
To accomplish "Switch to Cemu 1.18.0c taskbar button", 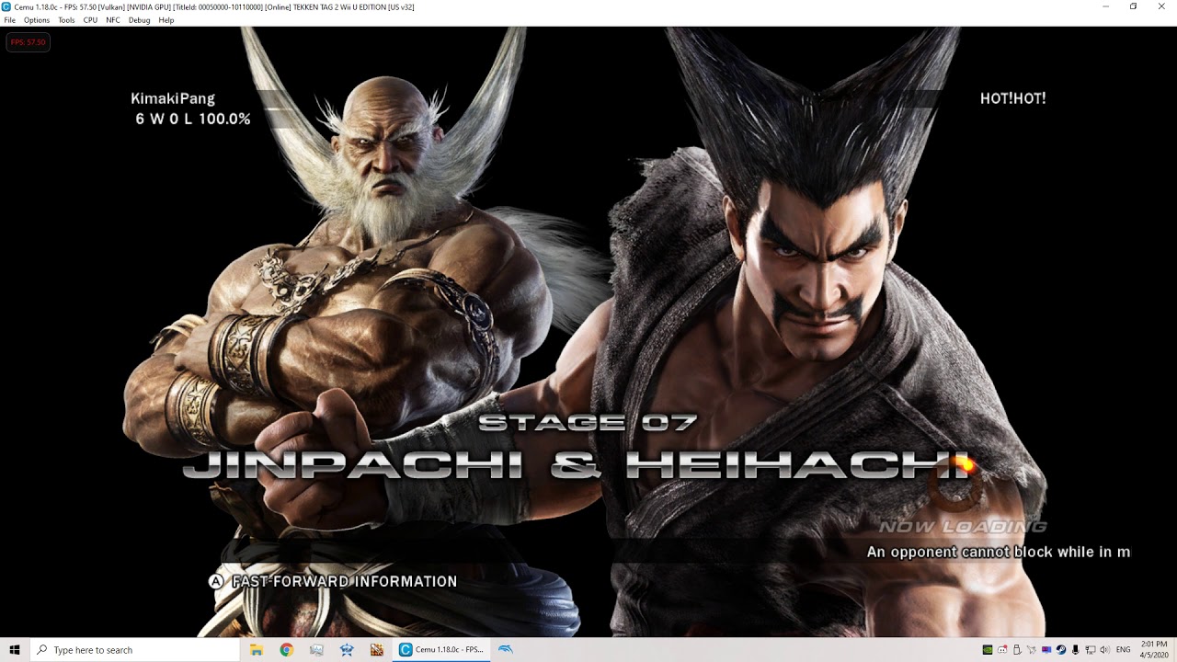I will coord(442,650).
